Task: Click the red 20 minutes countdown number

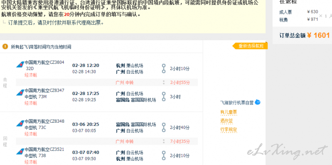Action: click(x=66, y=15)
